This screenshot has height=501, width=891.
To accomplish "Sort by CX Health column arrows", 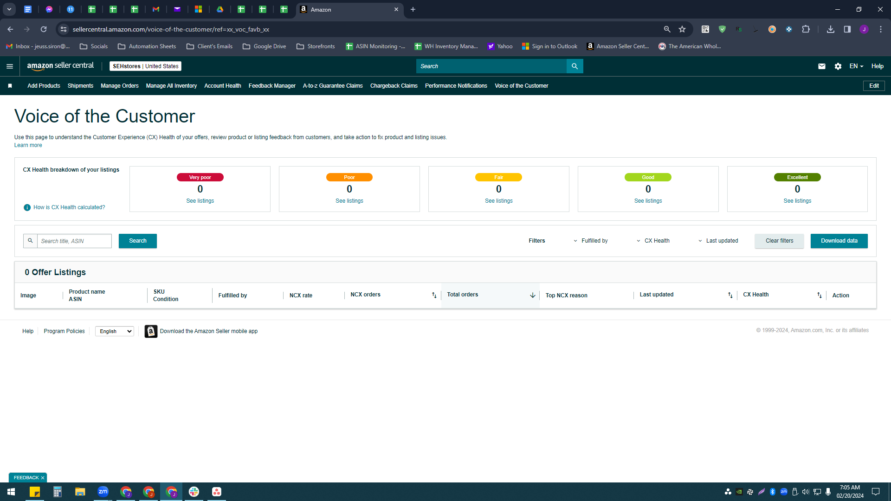I will click(x=819, y=295).
